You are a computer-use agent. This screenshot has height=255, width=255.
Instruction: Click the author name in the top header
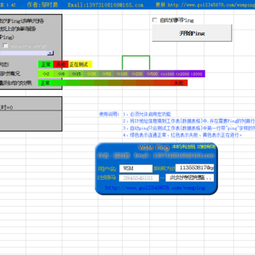tap(49, 5)
